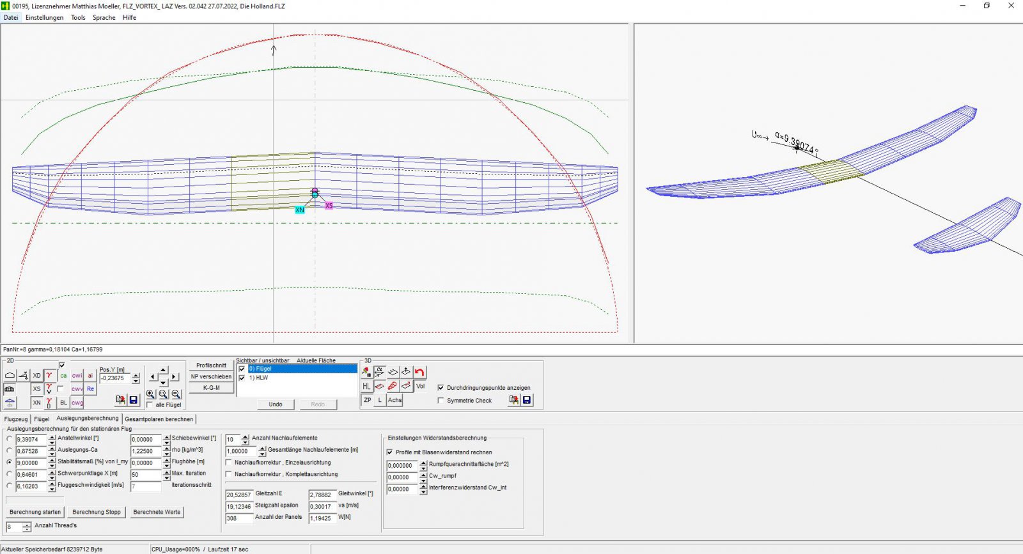Toggle the XS marker button
This screenshot has height=554, width=1023.
tap(36, 389)
